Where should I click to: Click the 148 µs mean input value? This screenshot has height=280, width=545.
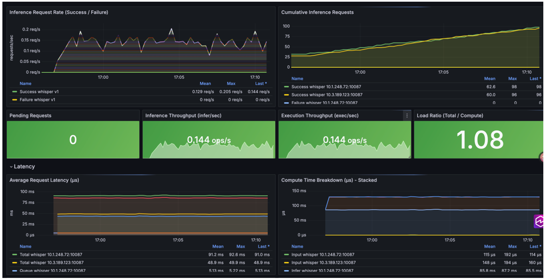click(489, 262)
